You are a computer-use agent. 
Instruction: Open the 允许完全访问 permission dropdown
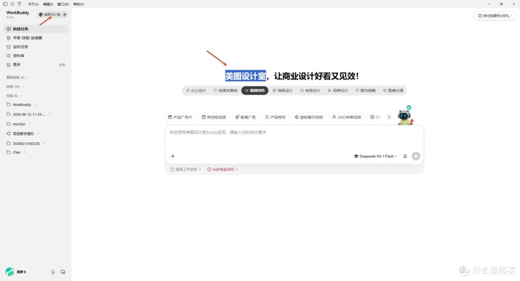[222, 170]
